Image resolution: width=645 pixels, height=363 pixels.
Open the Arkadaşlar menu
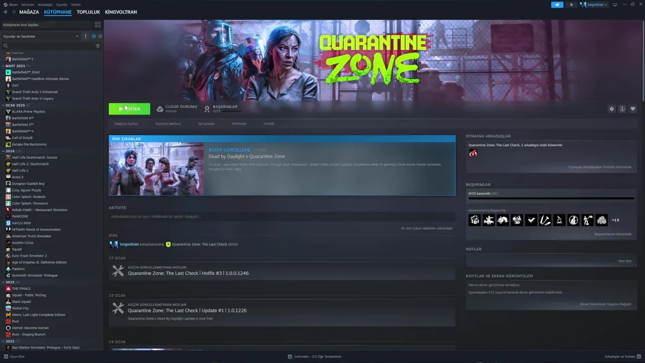coord(45,5)
